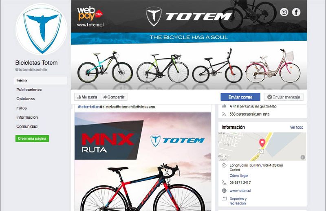Open the Fotos section
Viewport: 326px width, 211px height.
22,108
